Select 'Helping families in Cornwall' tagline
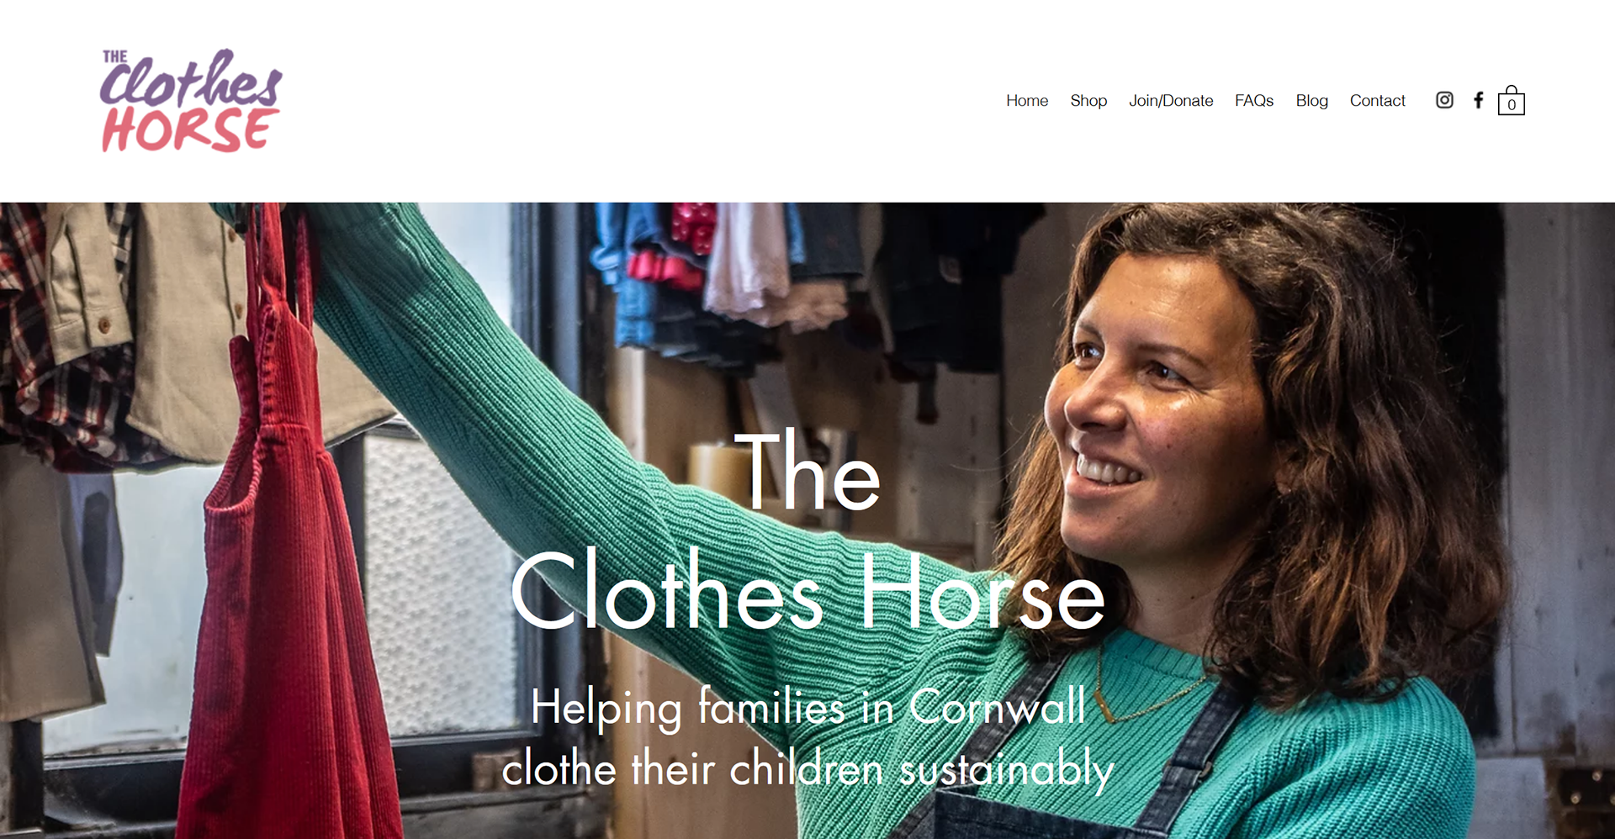 coord(807,708)
